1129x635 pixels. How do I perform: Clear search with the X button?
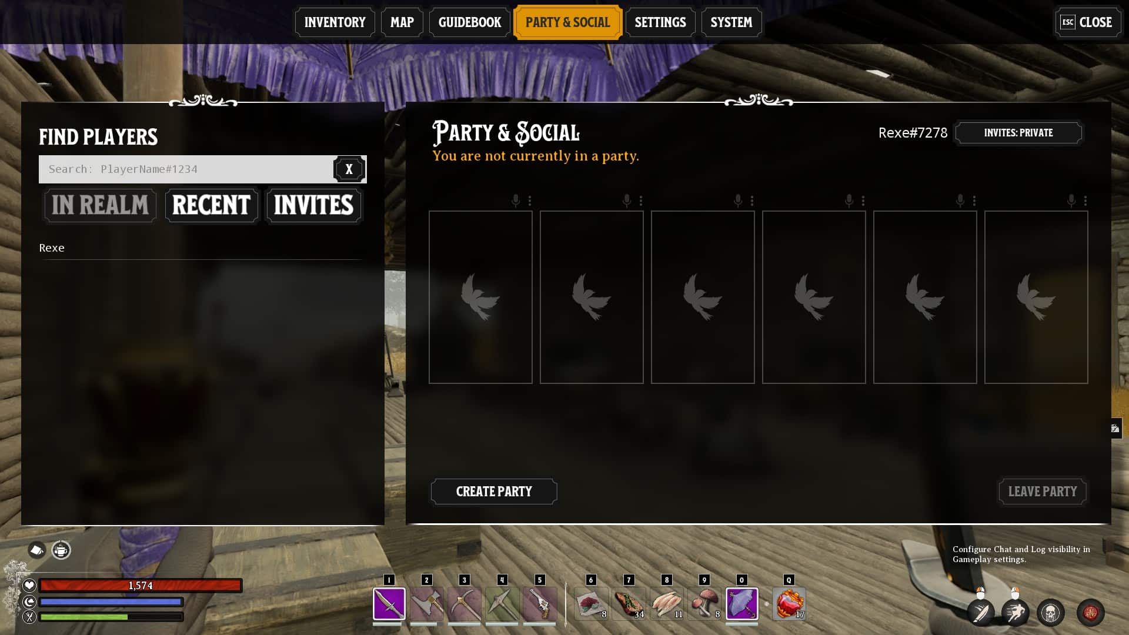click(349, 169)
